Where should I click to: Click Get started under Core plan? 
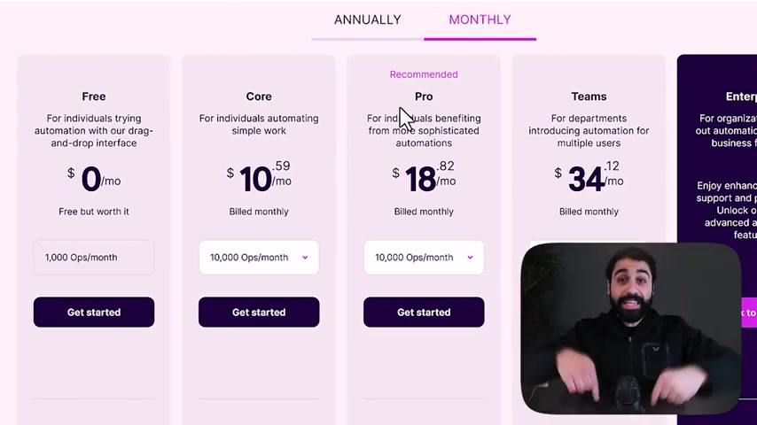[259, 312]
